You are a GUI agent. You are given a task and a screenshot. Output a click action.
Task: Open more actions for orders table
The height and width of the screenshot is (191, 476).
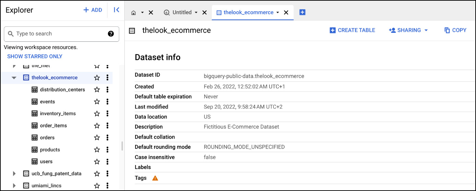pos(107,138)
